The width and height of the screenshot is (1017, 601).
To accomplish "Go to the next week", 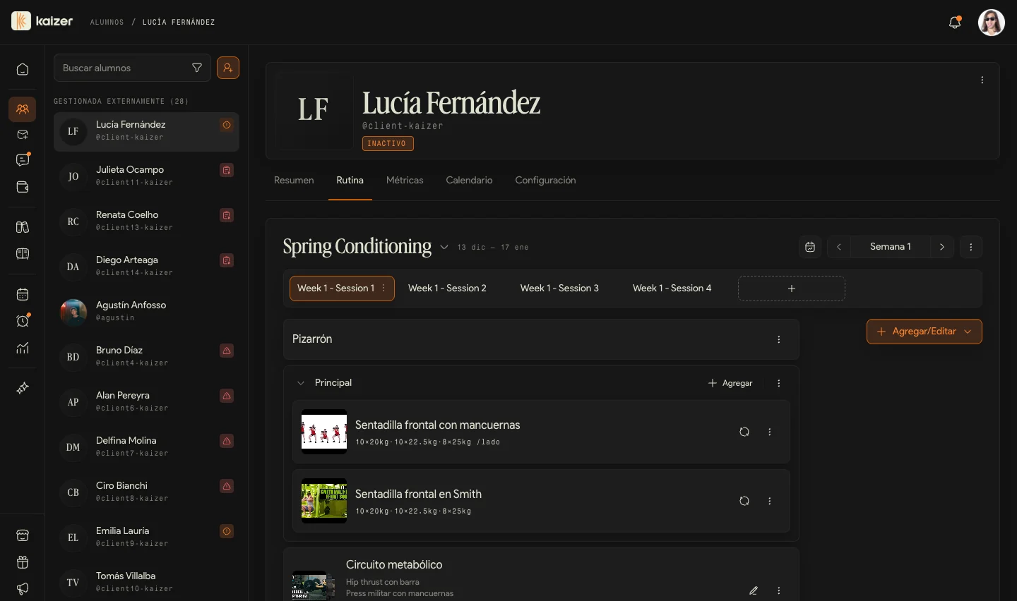I will click(942, 247).
